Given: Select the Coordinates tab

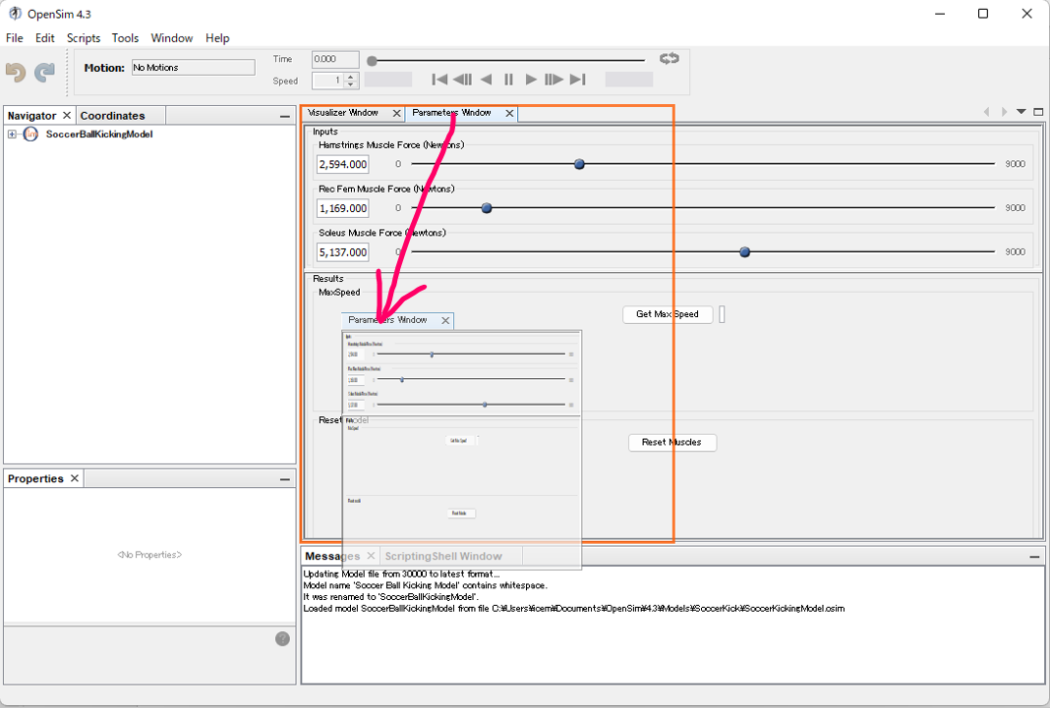Looking at the screenshot, I should pyautogui.click(x=112, y=116).
